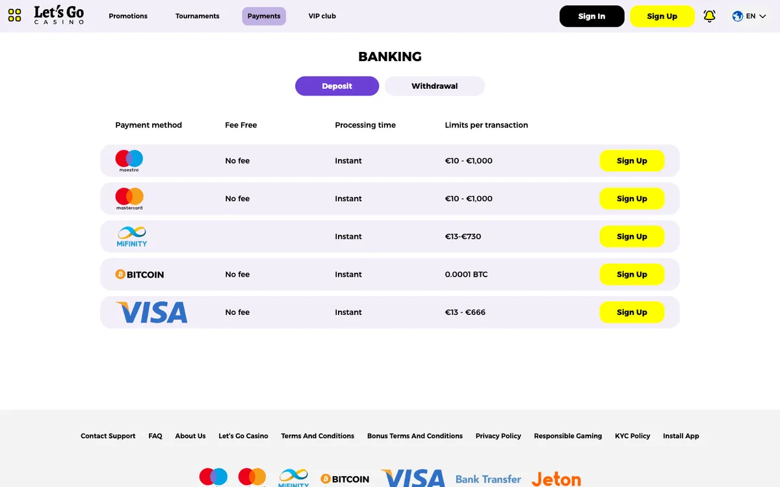Open the Privacy Policy link
The width and height of the screenshot is (780, 487).
click(499, 436)
